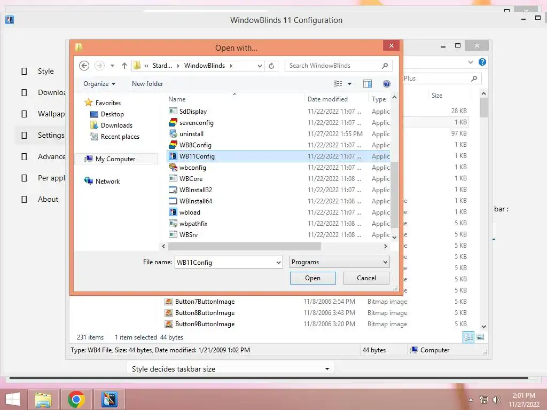547x410 pixels.
Task: Click Forward arrow in Open with dialog
Action: click(99, 66)
